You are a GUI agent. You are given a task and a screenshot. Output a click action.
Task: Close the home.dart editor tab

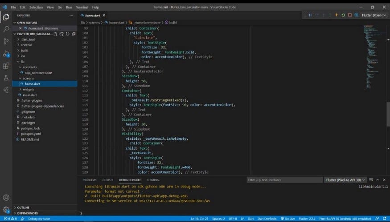coord(104,16)
